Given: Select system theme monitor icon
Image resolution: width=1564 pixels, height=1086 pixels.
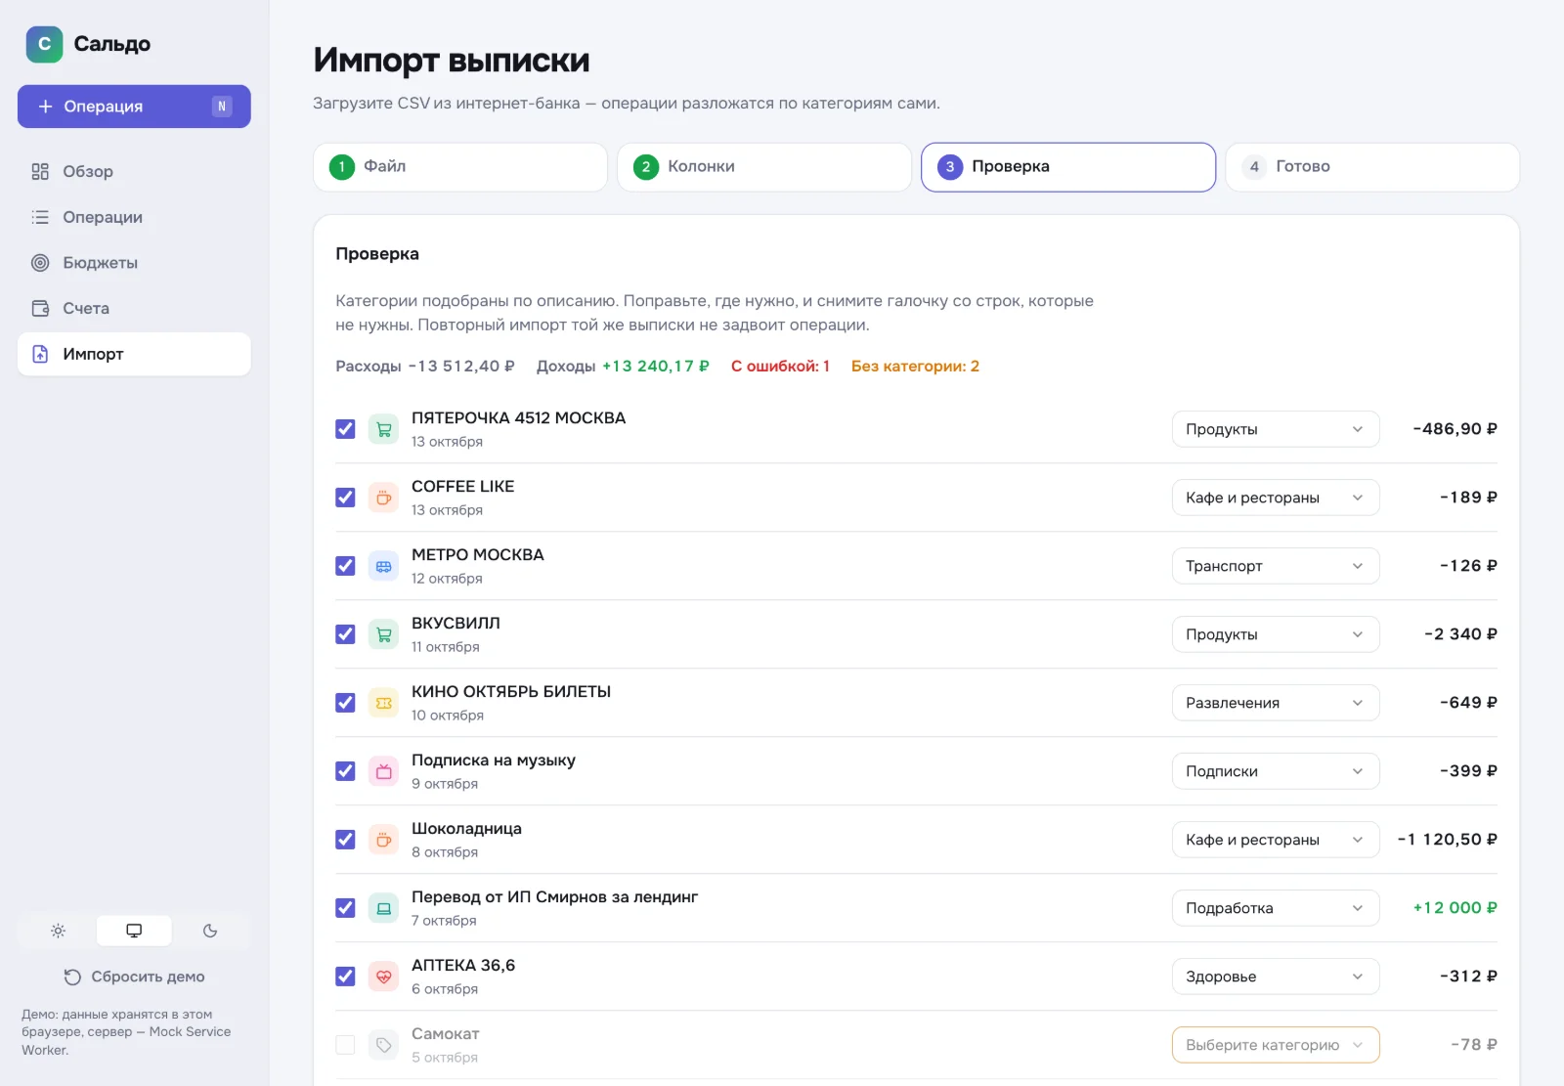Looking at the screenshot, I should tap(134, 931).
